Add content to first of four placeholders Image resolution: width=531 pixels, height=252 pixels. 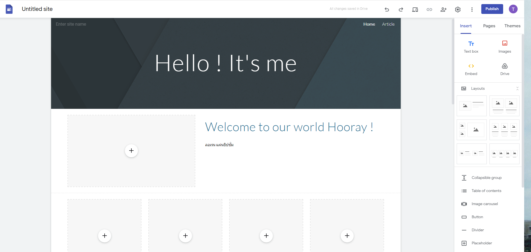[x=105, y=236]
